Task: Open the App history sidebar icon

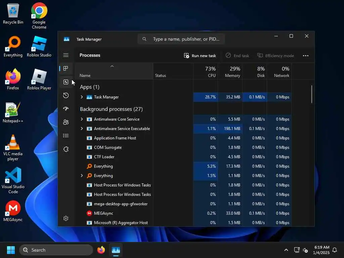Action: (x=66, y=95)
